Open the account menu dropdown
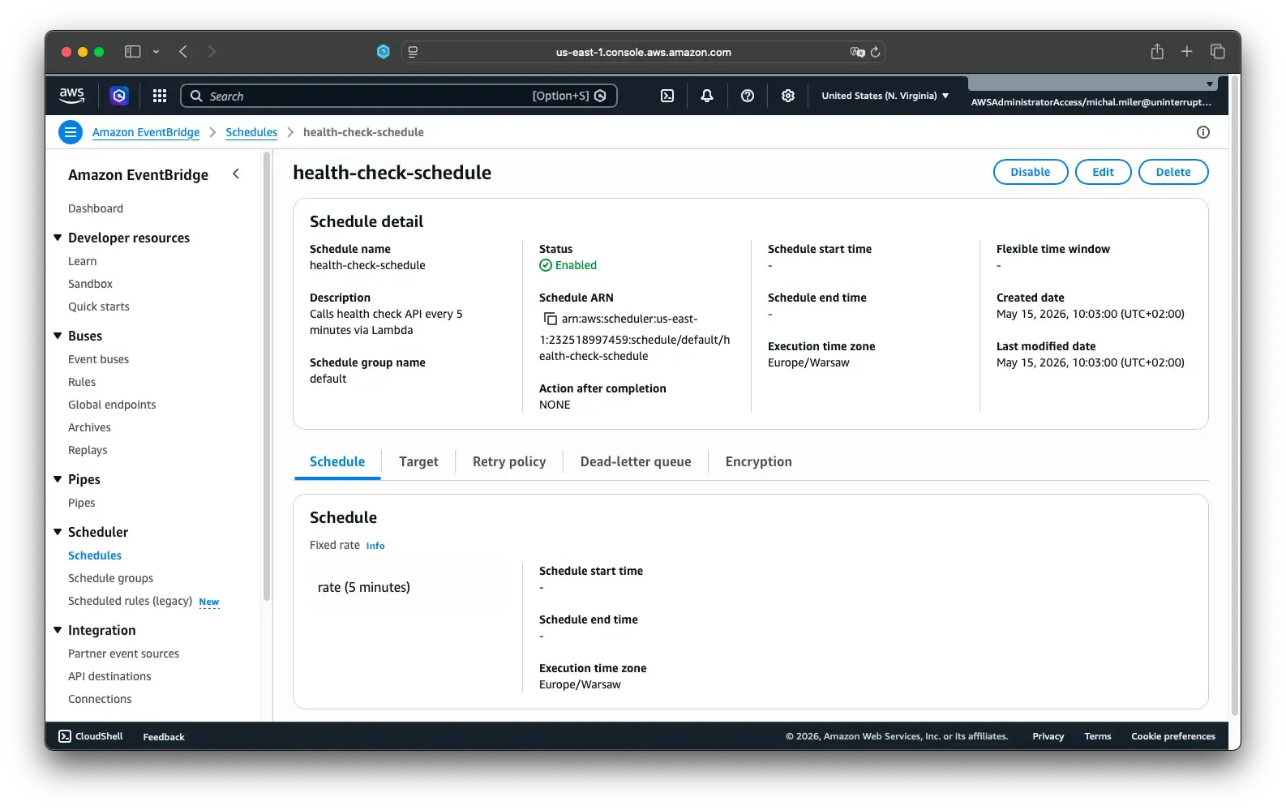This screenshot has height=810, width=1286. tap(1091, 94)
